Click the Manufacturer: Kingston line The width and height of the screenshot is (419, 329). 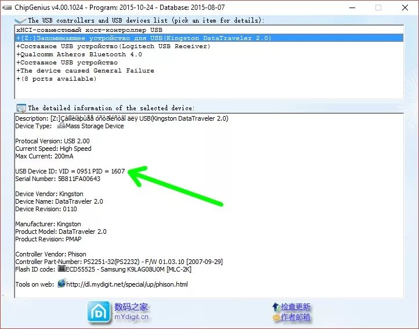pyautogui.click(x=48, y=224)
